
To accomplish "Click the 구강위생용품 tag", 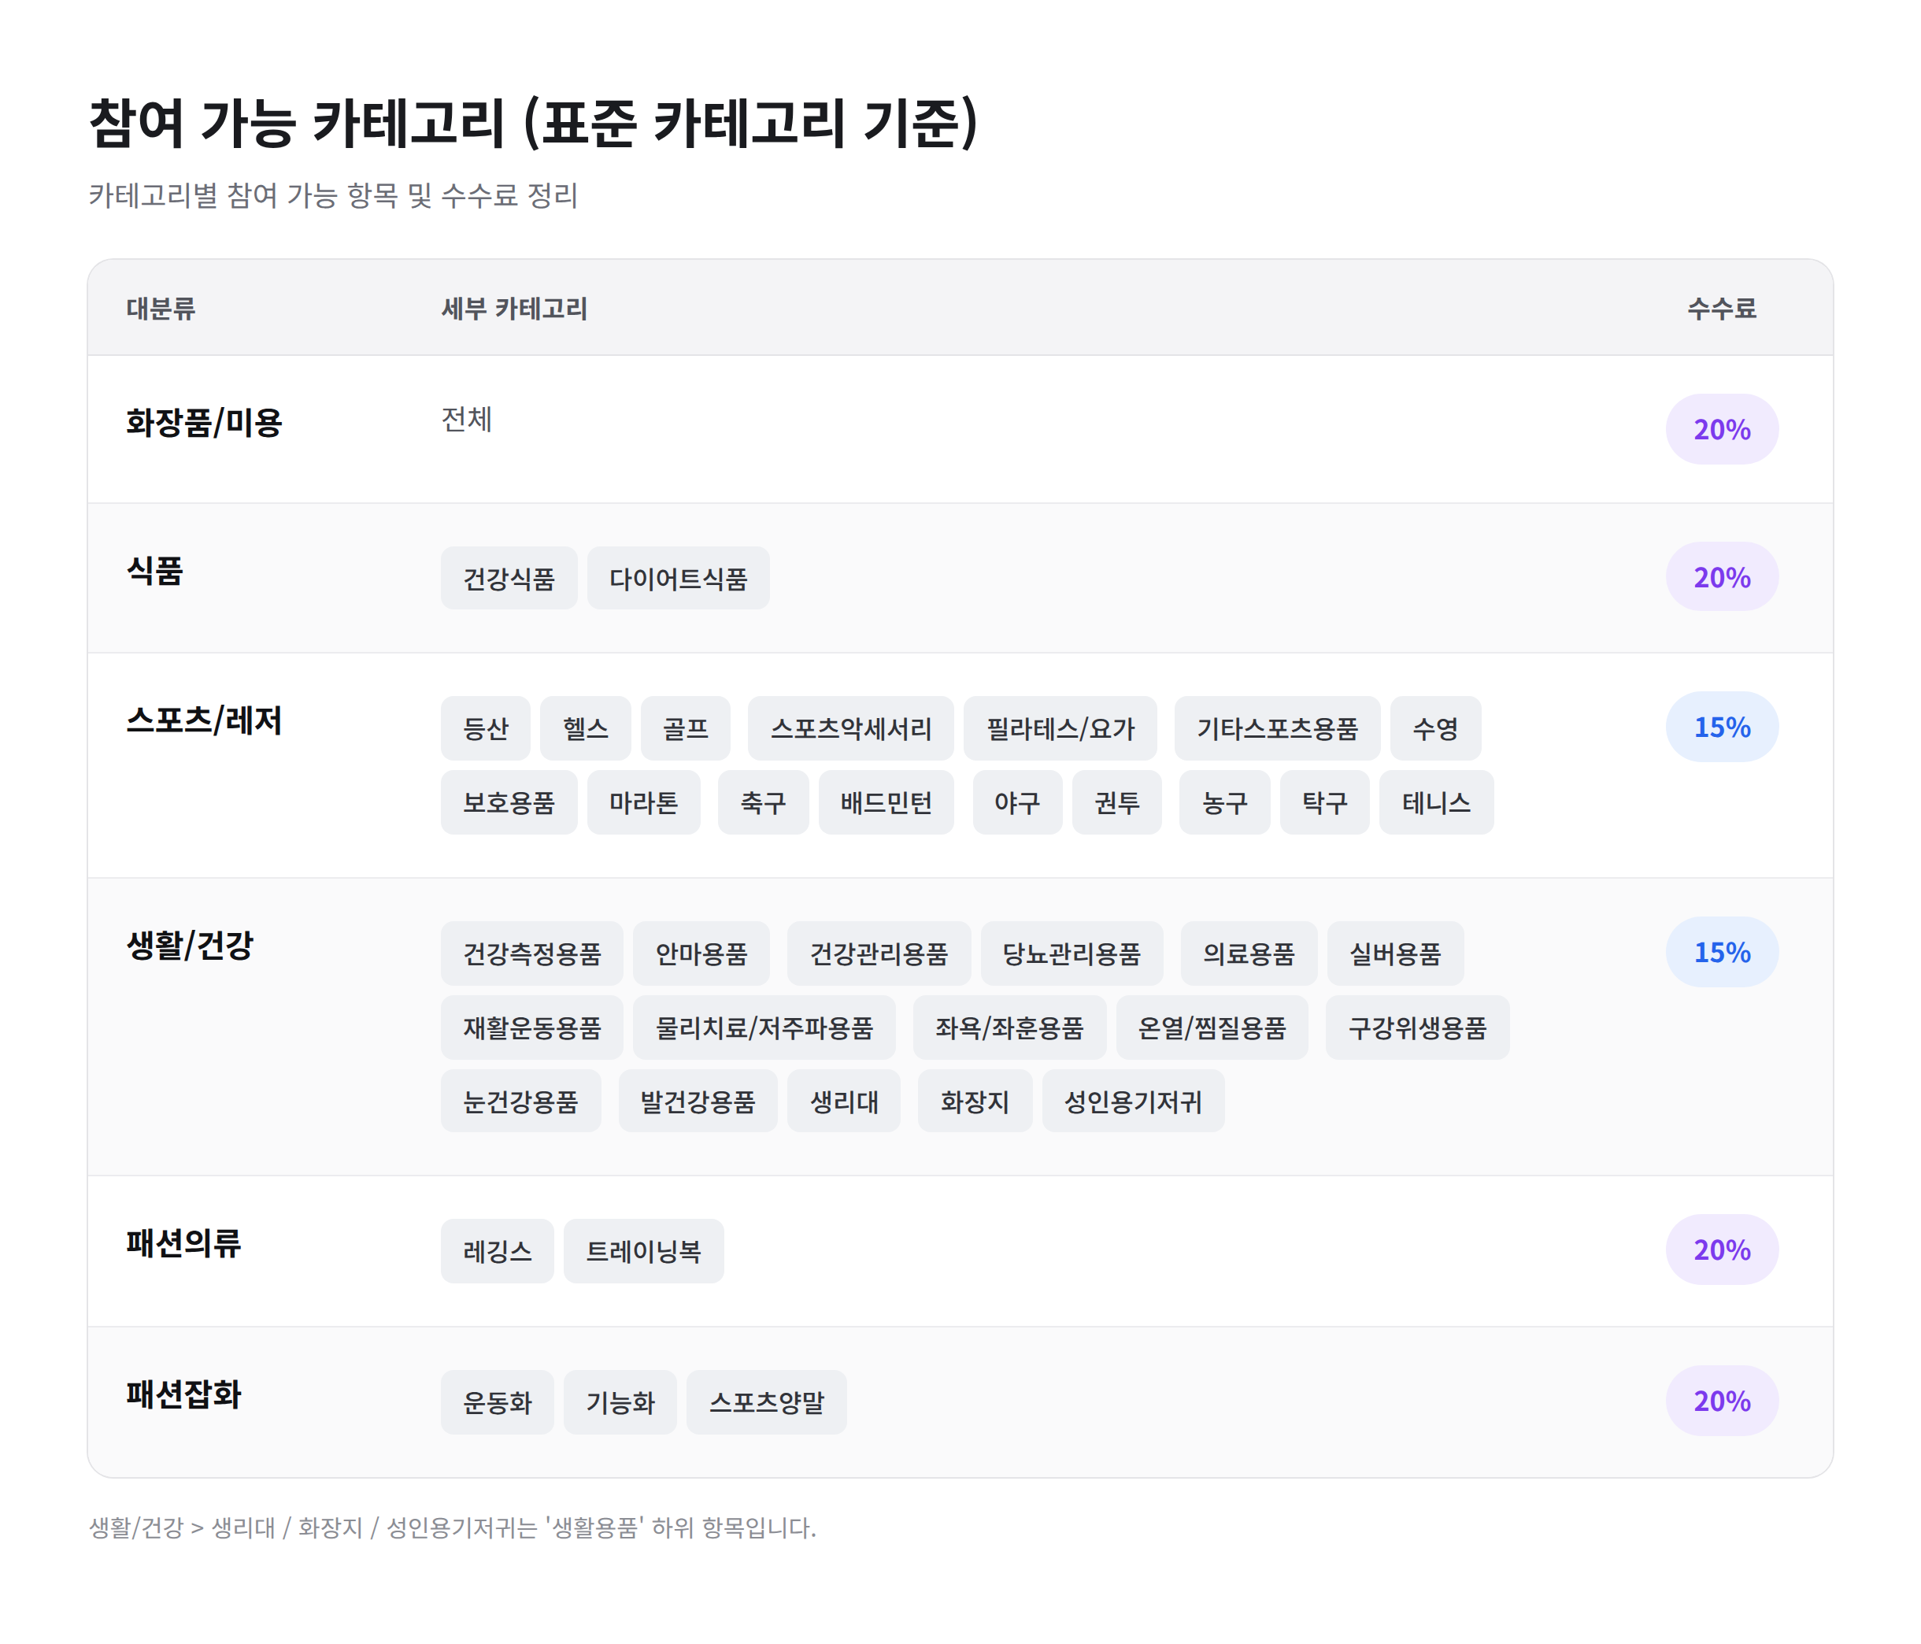I will click(x=1416, y=1028).
